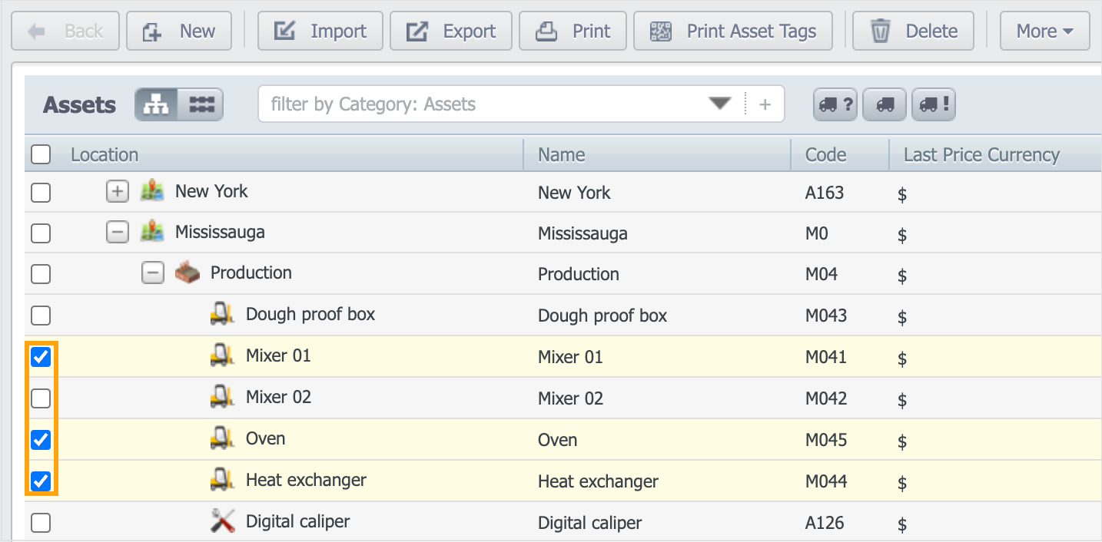
Task: Click code cell M043
Action: tap(826, 316)
